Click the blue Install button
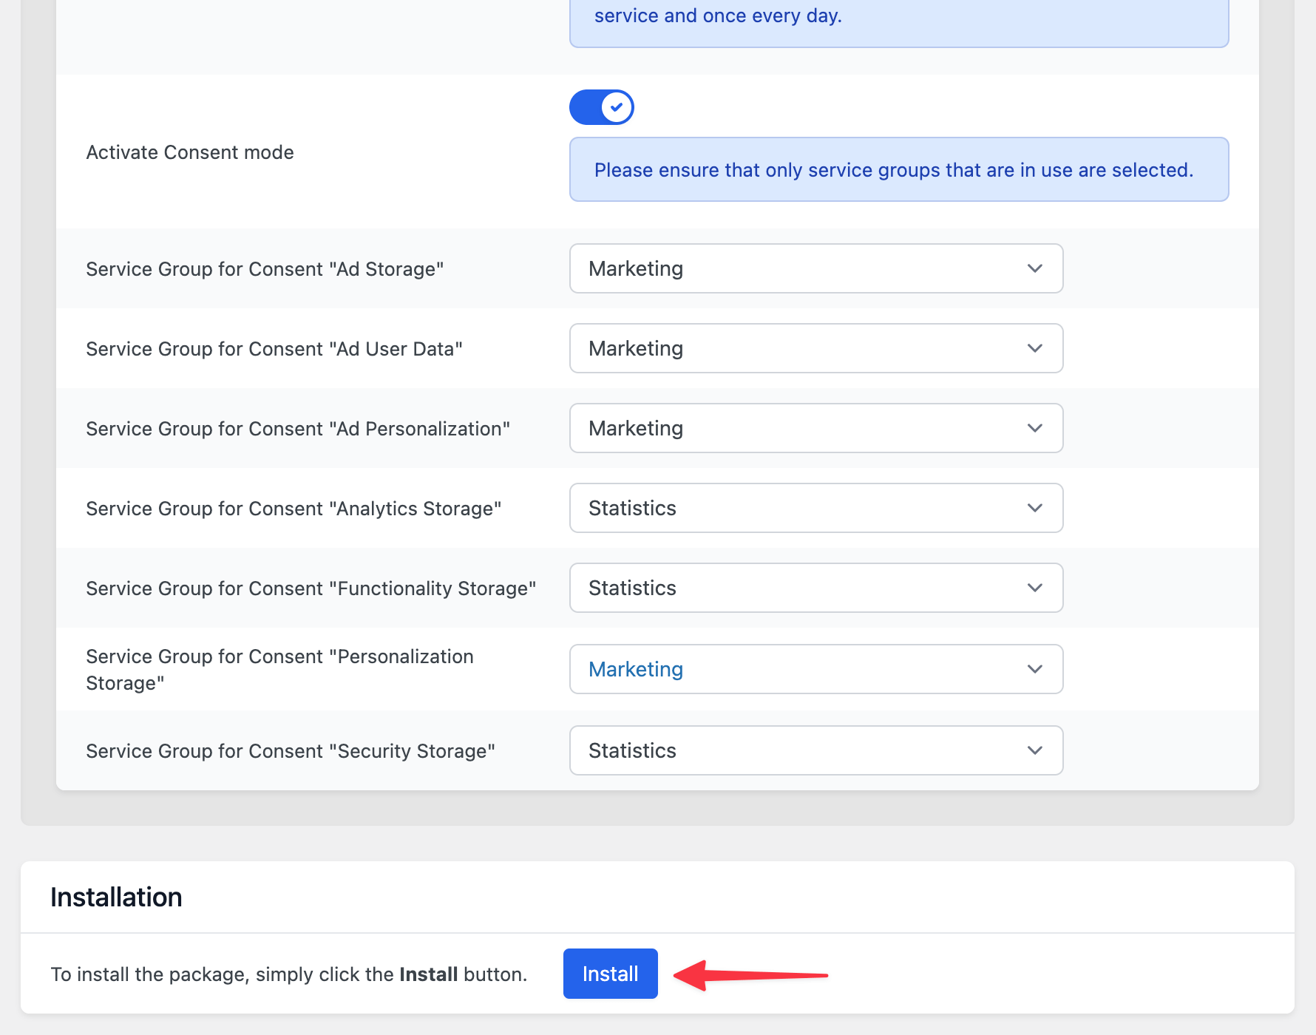This screenshot has height=1035, width=1316. click(x=611, y=974)
